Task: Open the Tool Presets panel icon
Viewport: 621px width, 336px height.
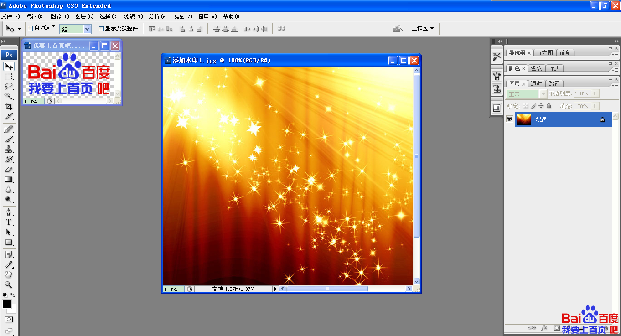Action: point(497,57)
